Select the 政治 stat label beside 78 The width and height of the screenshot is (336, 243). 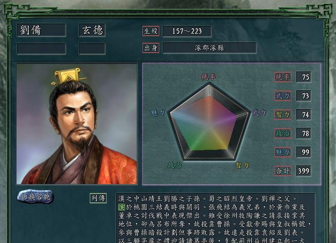(x=283, y=133)
